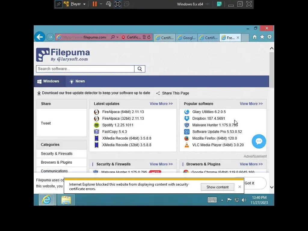Click the Got it cookie button

255,183
